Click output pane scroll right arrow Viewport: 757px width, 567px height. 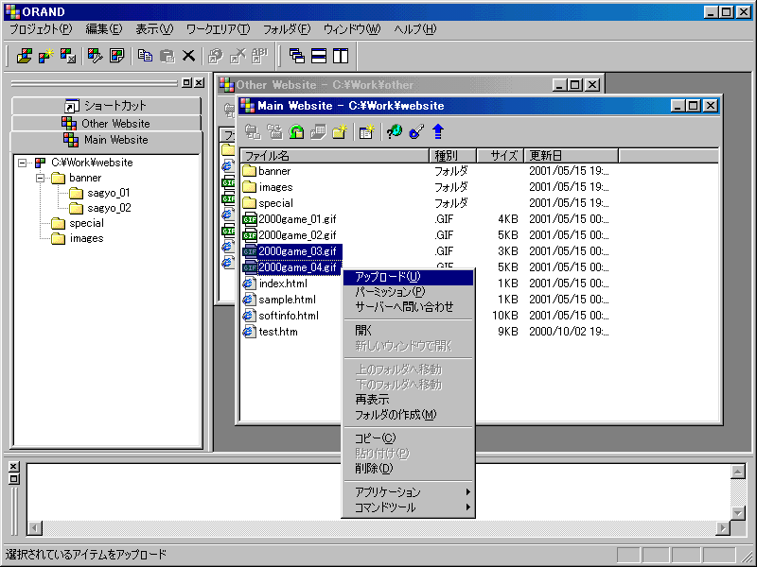pos(723,528)
